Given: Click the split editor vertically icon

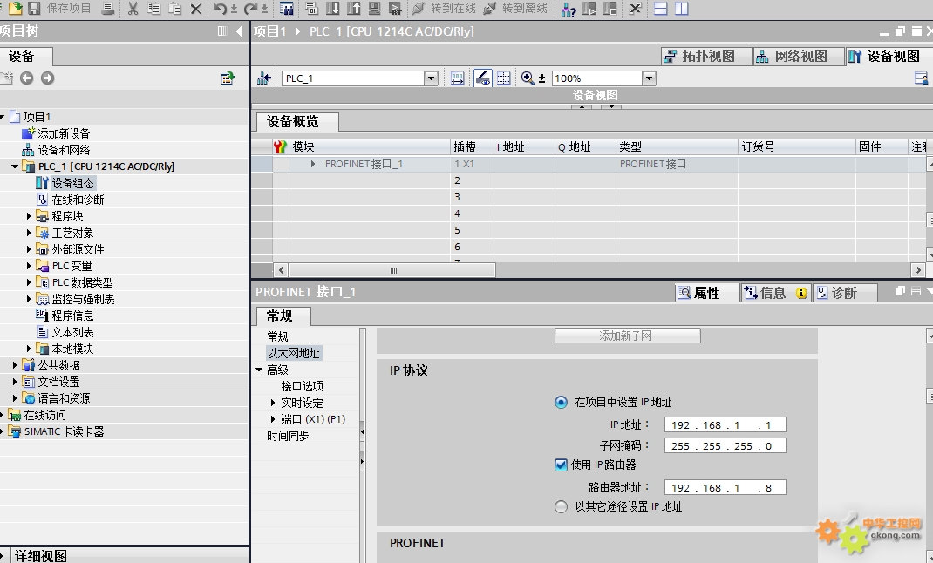Looking at the screenshot, I should [681, 9].
